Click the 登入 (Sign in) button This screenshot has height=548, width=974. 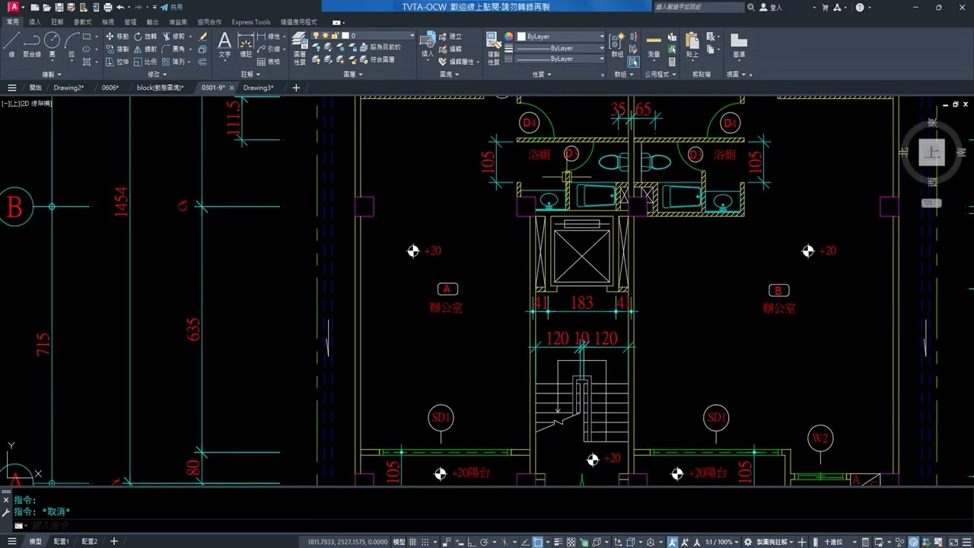pyautogui.click(x=771, y=8)
